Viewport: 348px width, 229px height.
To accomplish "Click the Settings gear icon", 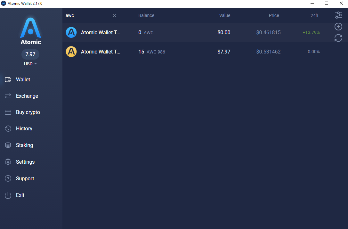I will pos(8,162).
